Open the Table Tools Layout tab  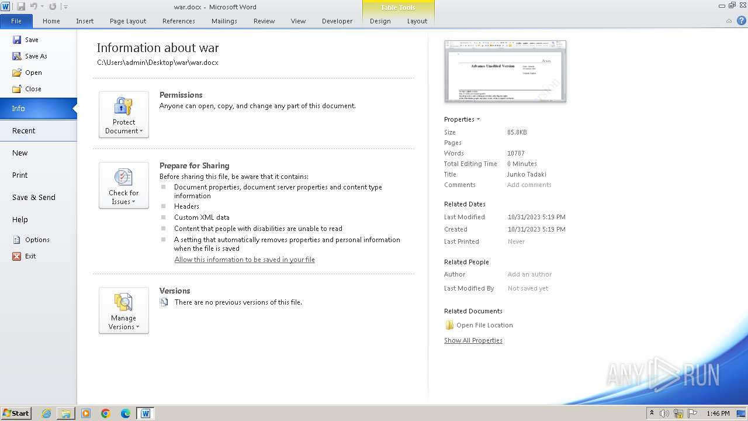click(x=417, y=21)
